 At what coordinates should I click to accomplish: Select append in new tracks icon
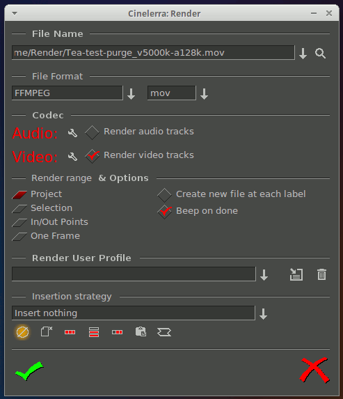pos(94,332)
